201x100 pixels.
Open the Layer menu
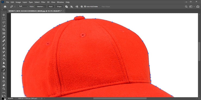25,2
